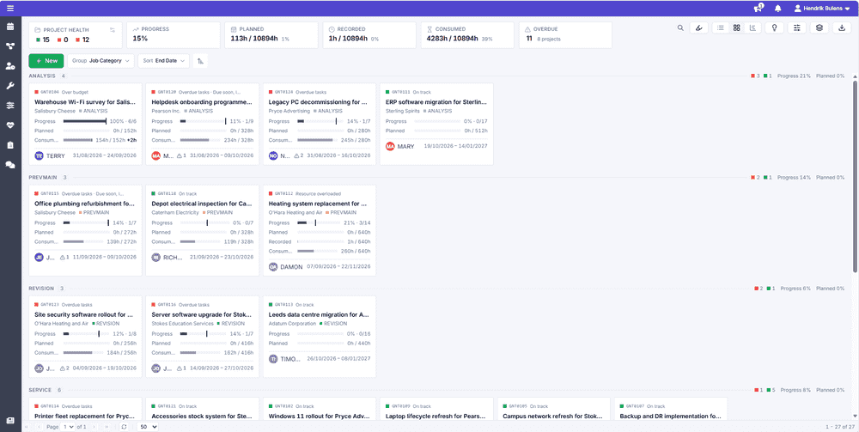This screenshot has height=432, width=859.
Task: Open Helpdesk onboarding programme project
Action: pos(202,102)
